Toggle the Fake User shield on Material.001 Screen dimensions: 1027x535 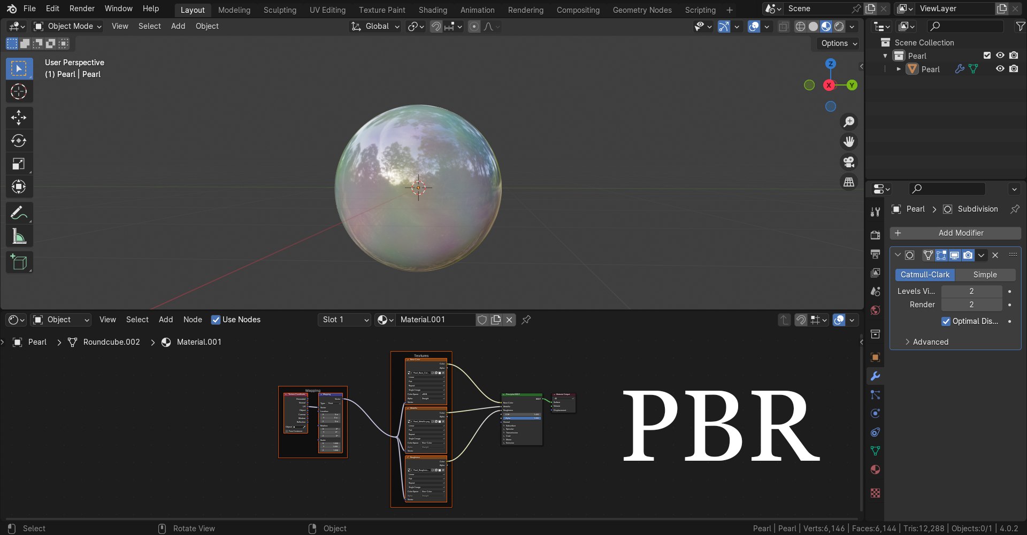point(482,320)
